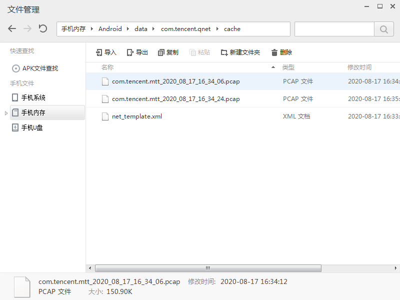This screenshot has width=400, height=300.
Task: Close the 文件管理 window
Action: click(393, 6)
